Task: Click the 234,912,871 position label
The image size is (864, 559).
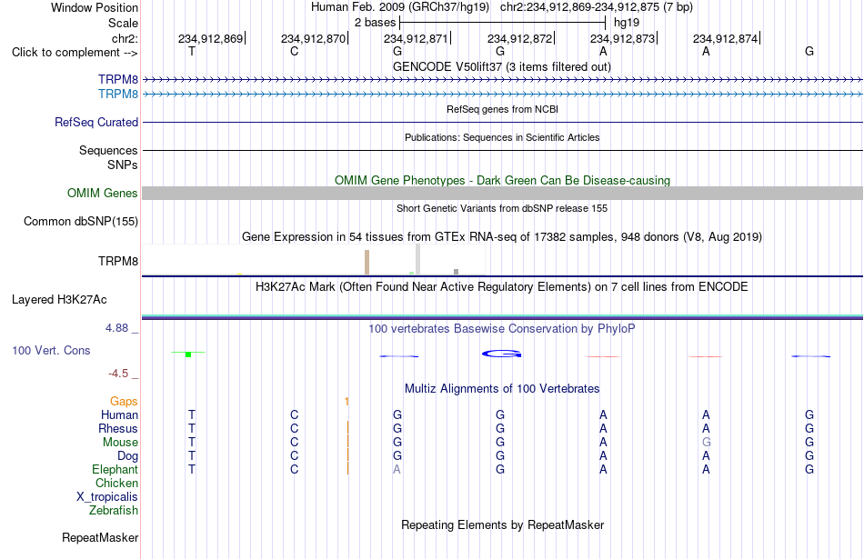Action: (x=416, y=38)
